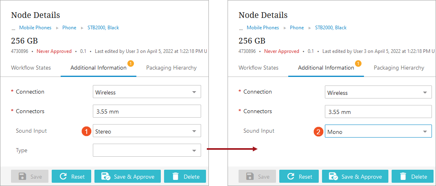Open right Packaging Hierarchy tab
The height and width of the screenshot is (186, 436).
pos(399,68)
